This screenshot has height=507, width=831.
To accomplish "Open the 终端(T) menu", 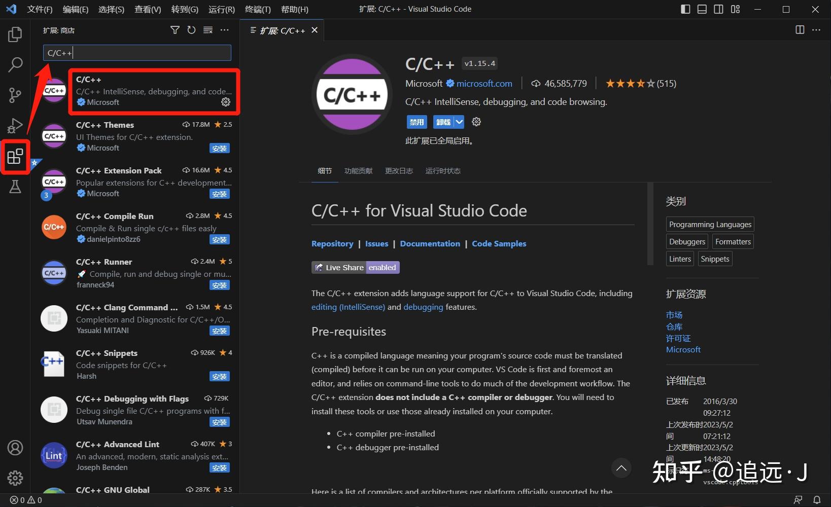I will [257, 9].
